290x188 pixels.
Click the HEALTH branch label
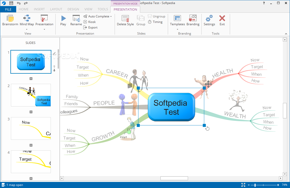222,73
